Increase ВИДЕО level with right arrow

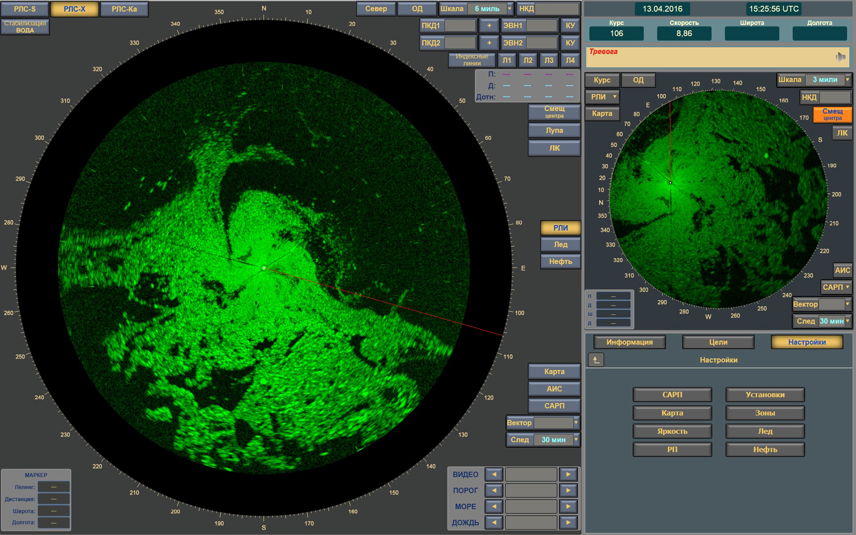568,475
